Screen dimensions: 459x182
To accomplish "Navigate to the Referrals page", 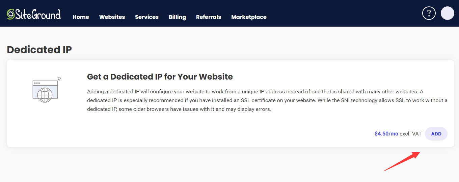I will pos(209,17).
